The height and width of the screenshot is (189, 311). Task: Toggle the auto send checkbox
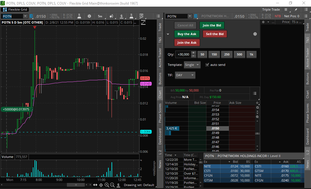click(x=207, y=65)
